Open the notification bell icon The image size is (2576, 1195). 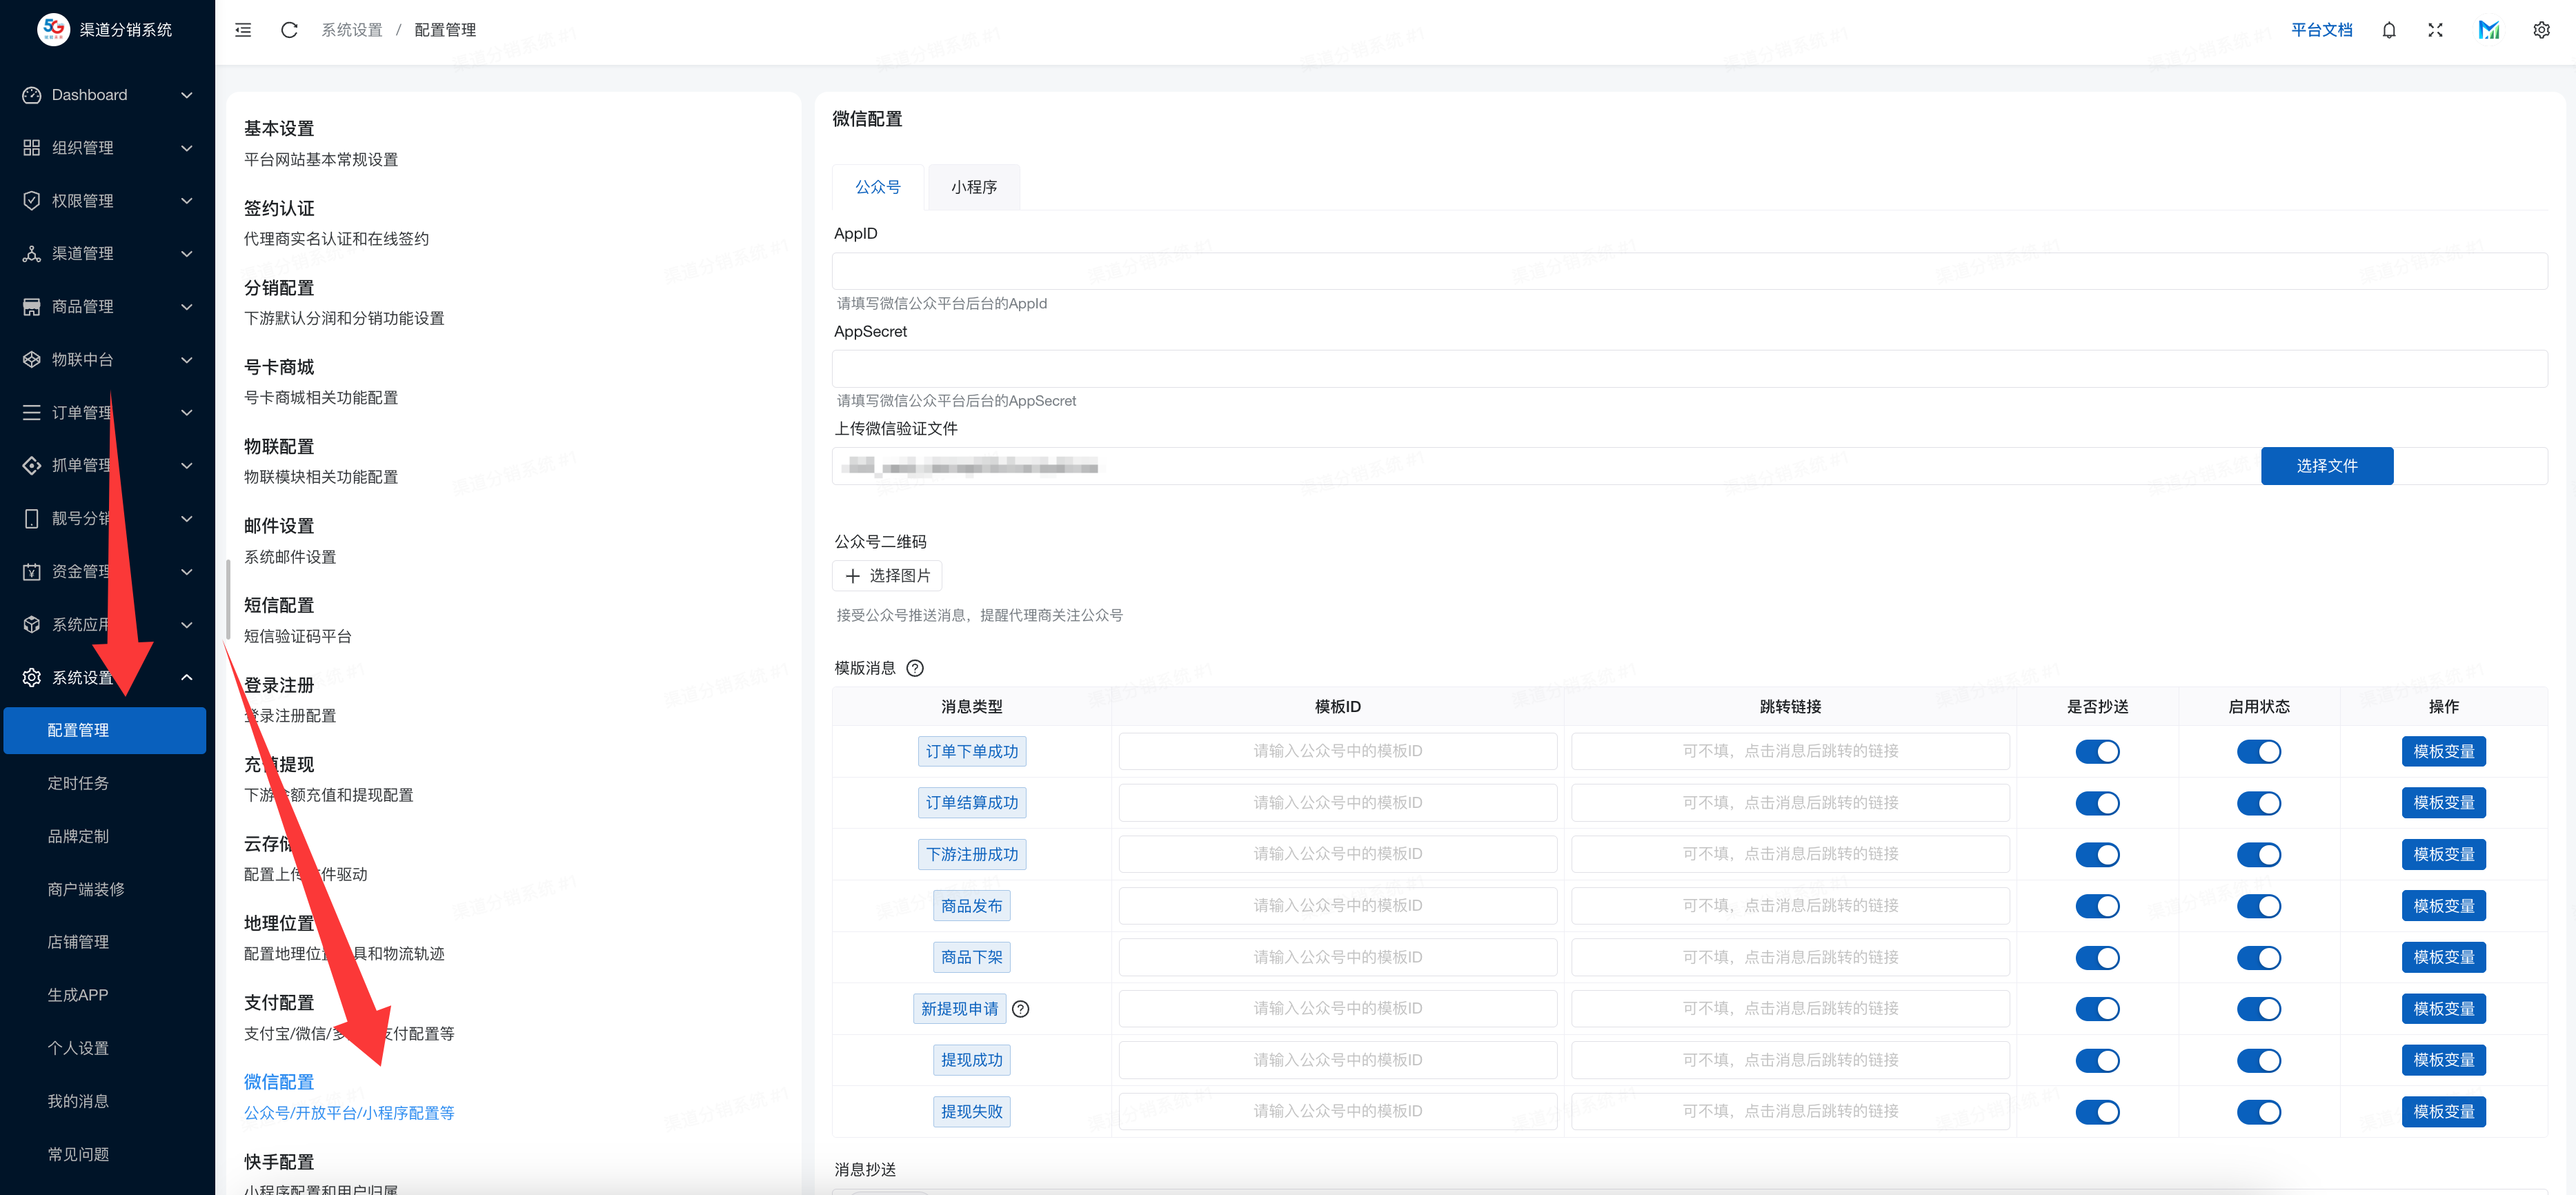pyautogui.click(x=2388, y=30)
